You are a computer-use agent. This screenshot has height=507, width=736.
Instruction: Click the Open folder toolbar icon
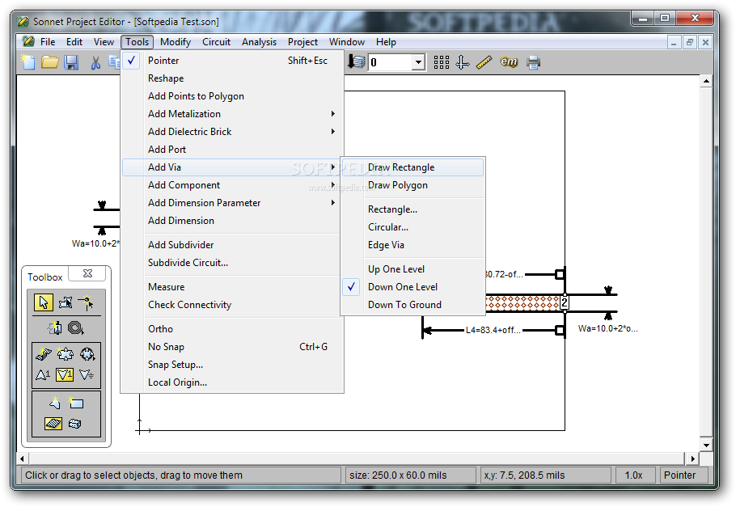tap(50, 62)
